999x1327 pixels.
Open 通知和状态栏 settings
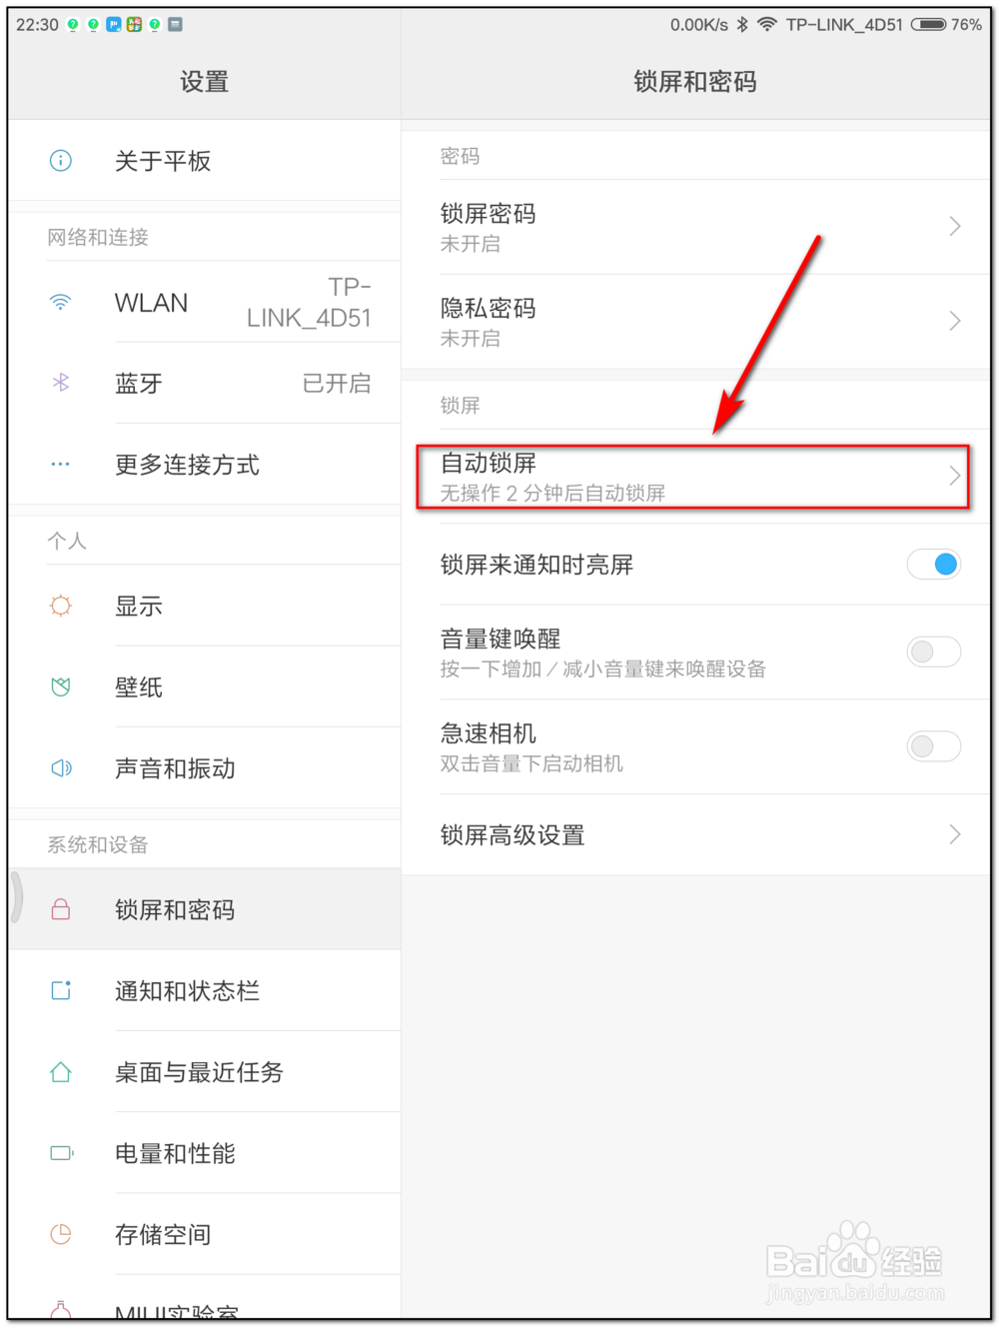pos(187,991)
